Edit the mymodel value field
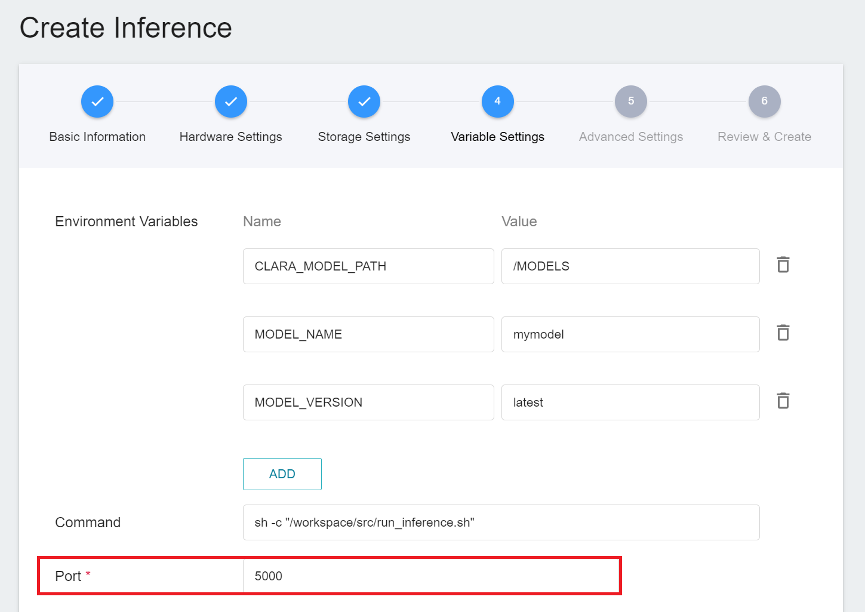The height and width of the screenshot is (612, 865). [x=630, y=334]
